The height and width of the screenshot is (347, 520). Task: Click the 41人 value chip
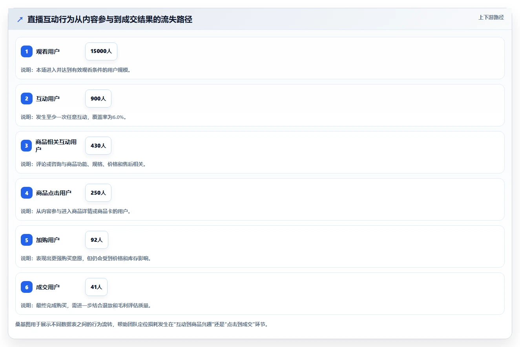pyautogui.click(x=96, y=287)
